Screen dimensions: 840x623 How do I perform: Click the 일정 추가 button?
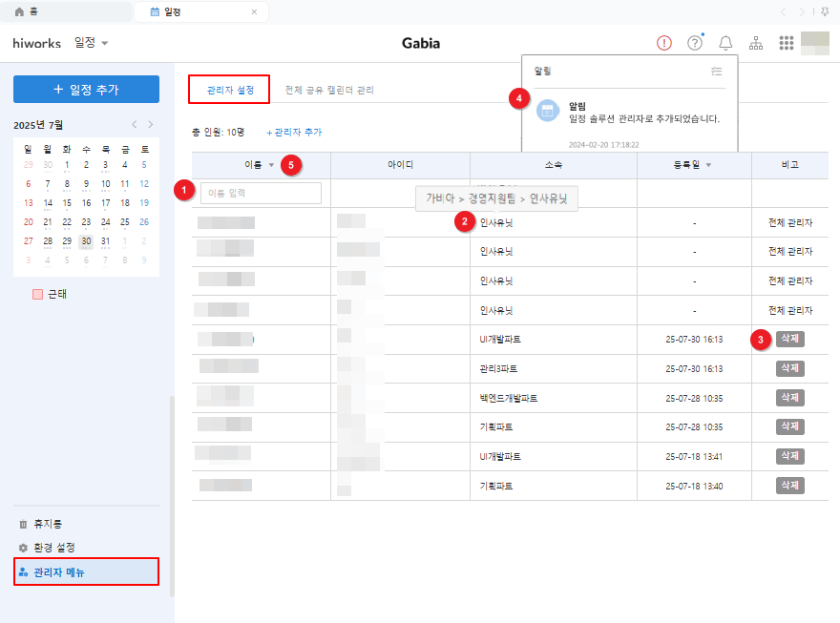86,90
